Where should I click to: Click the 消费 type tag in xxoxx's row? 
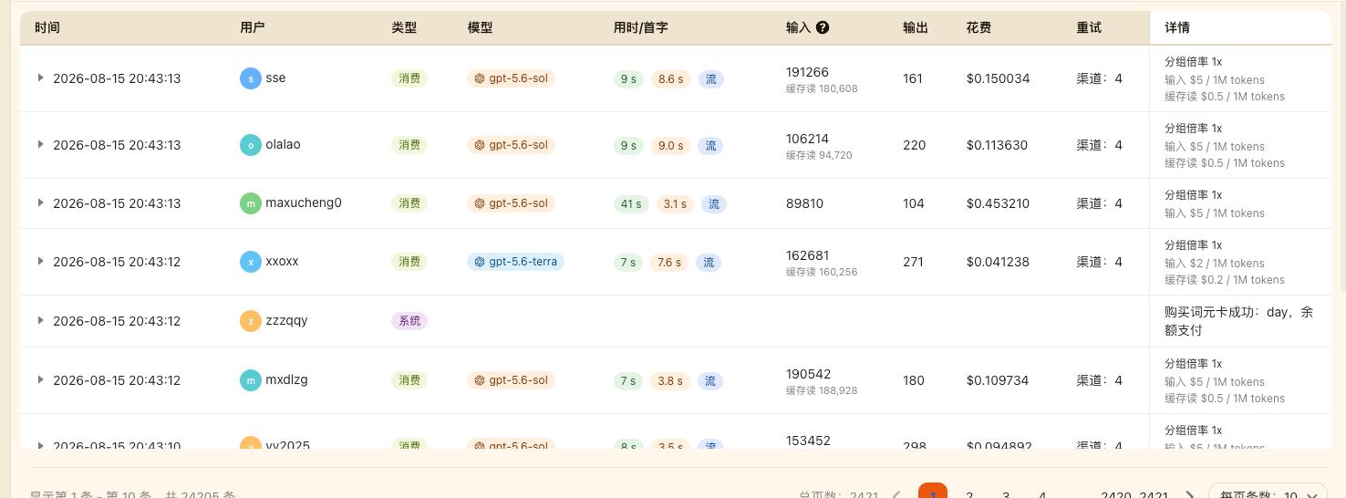[409, 262]
